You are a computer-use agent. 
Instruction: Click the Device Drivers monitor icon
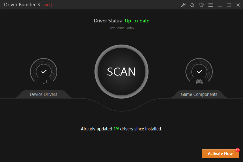[x=43, y=82]
